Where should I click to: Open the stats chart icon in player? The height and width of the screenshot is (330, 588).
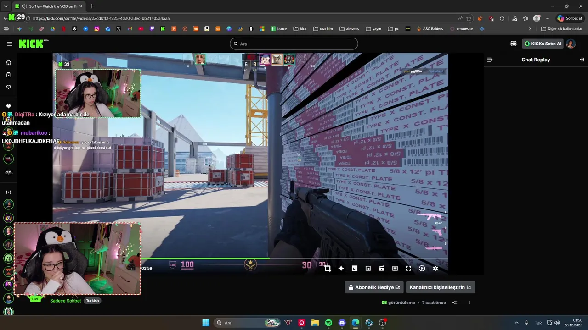pos(355,269)
